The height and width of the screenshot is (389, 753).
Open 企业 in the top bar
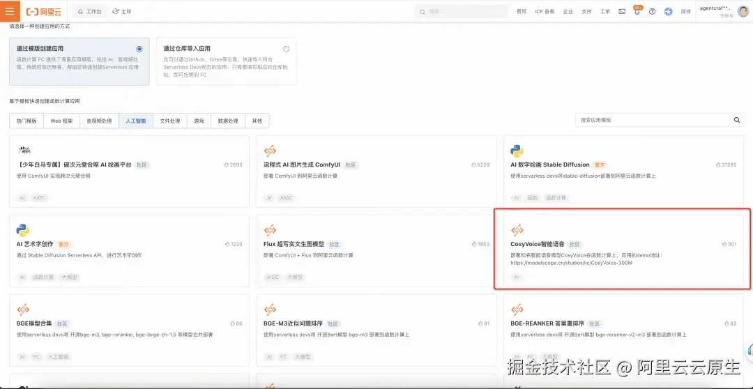point(568,12)
